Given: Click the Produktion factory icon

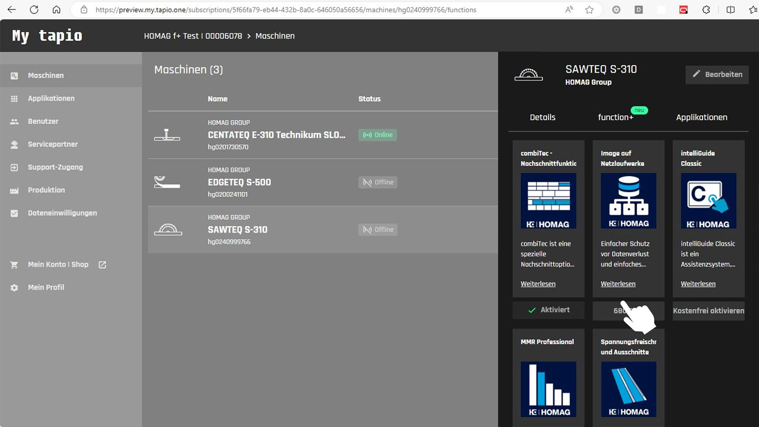Looking at the screenshot, I should (x=14, y=190).
